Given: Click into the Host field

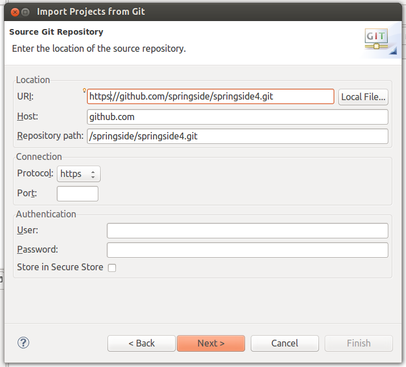Looking at the screenshot, I should (x=238, y=117).
